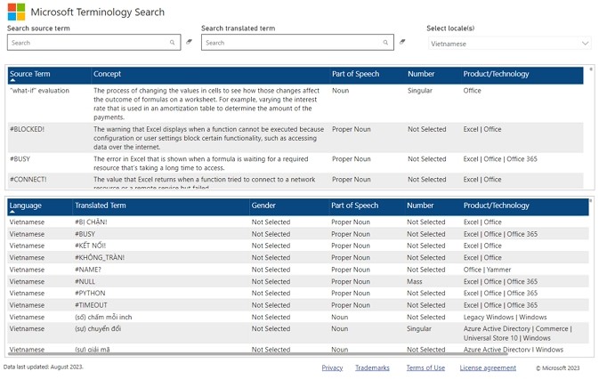Select the #CONNECT! source term row

click(295, 181)
